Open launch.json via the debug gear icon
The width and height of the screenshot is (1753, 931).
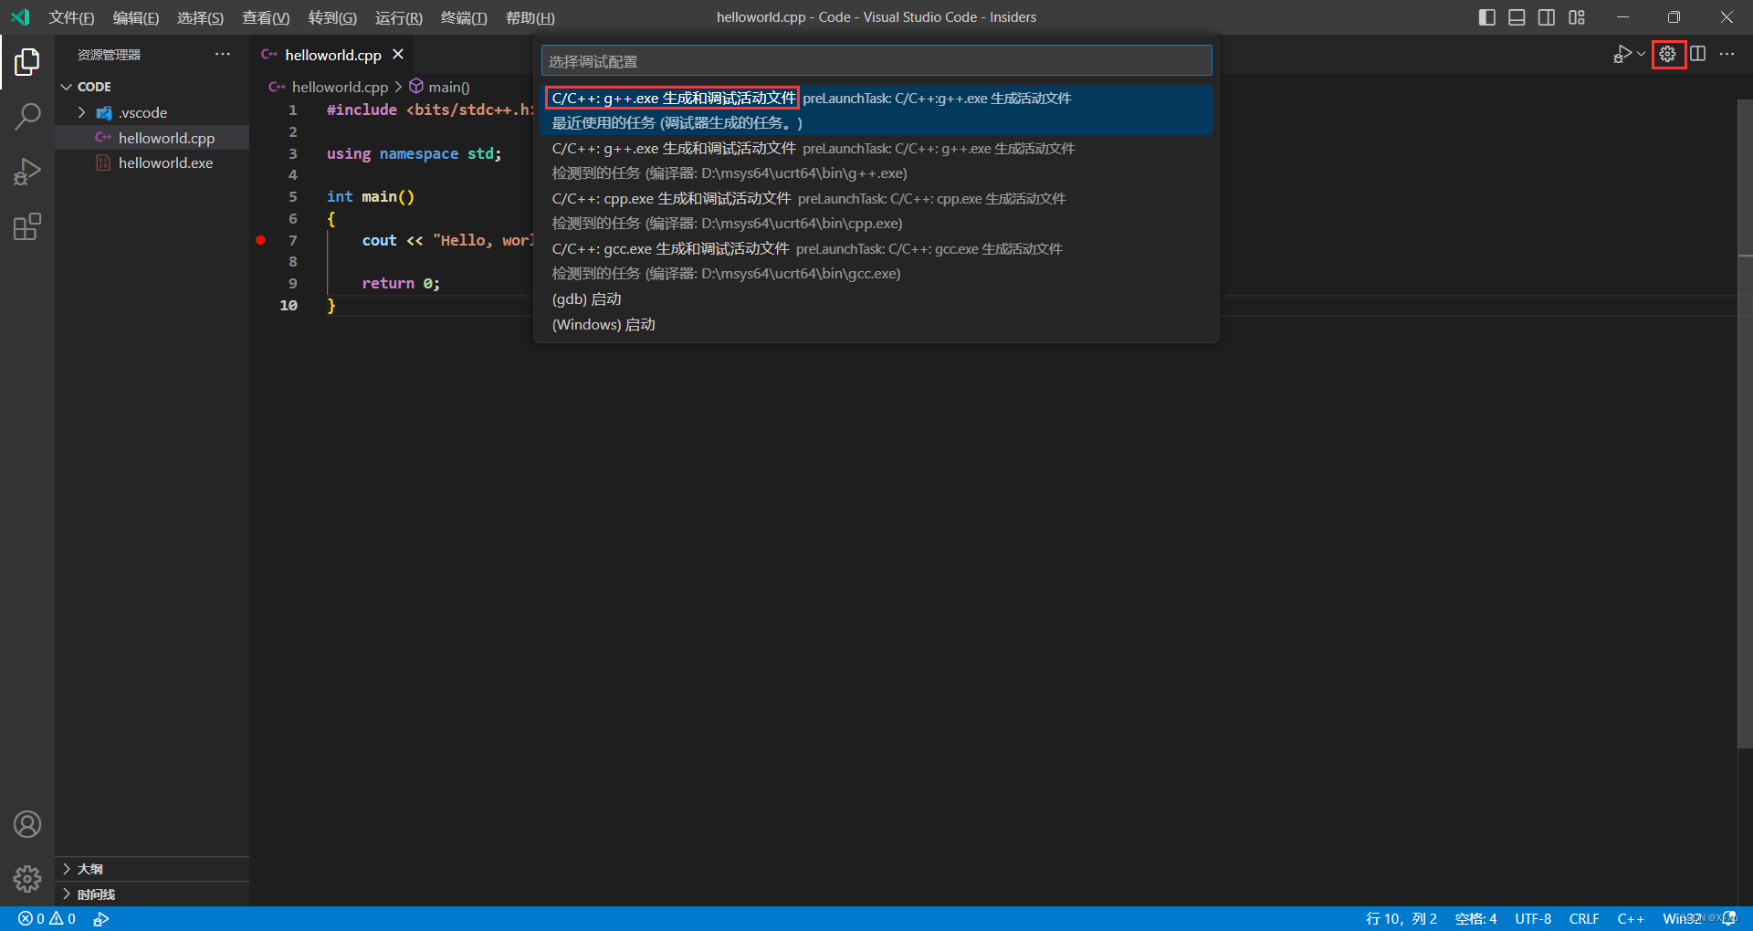pyautogui.click(x=1668, y=54)
